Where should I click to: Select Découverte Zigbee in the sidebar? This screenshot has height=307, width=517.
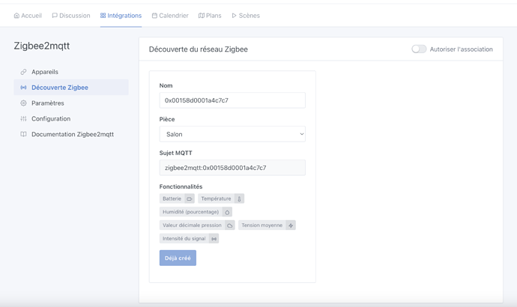pyautogui.click(x=71, y=88)
